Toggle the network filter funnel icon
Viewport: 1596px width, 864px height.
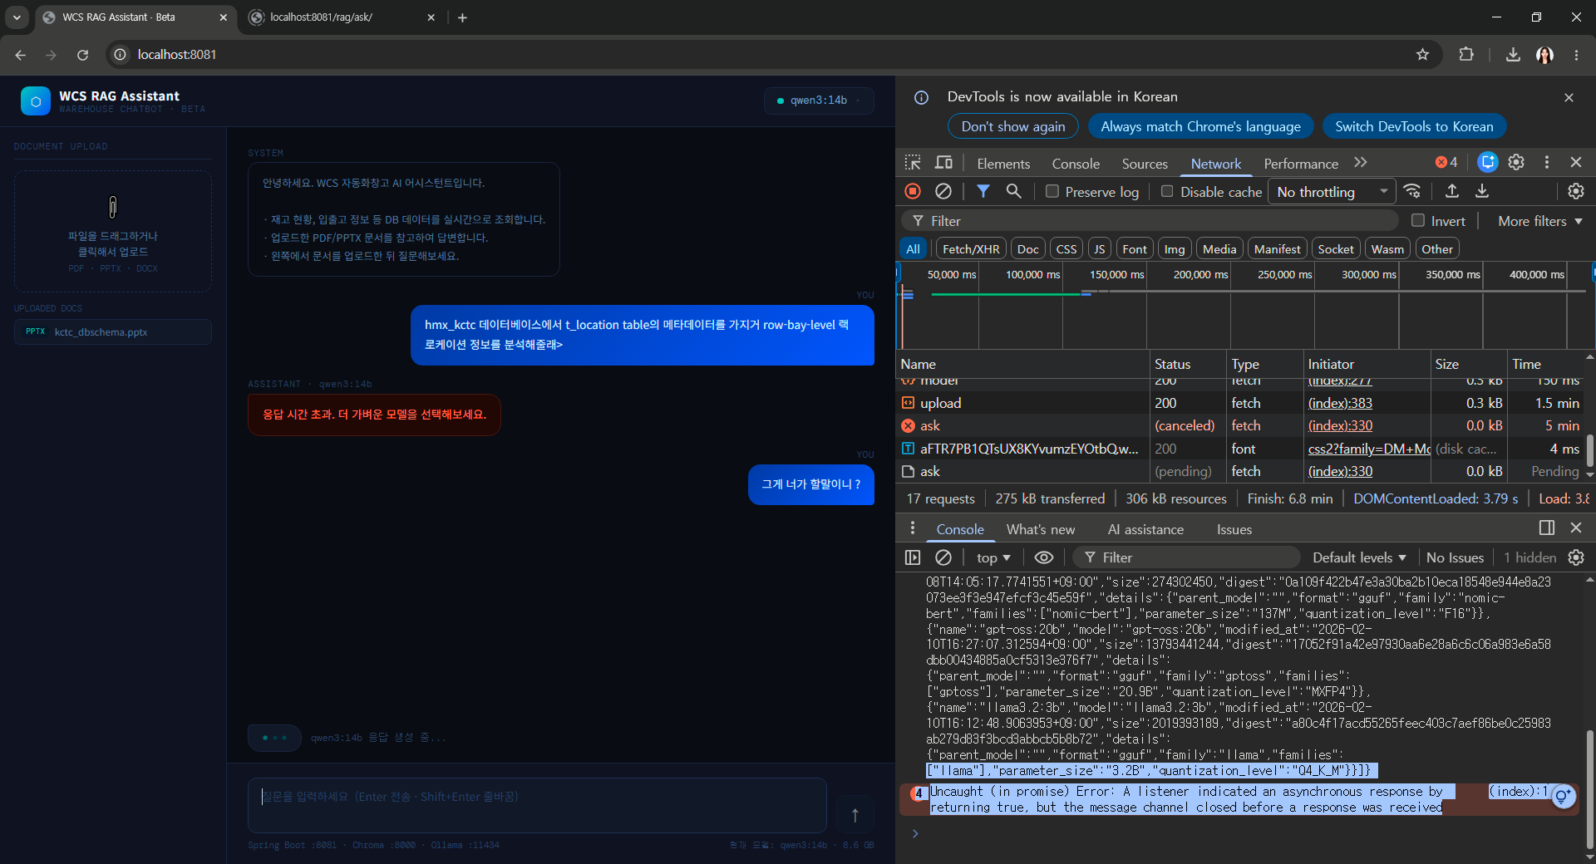coord(983,191)
